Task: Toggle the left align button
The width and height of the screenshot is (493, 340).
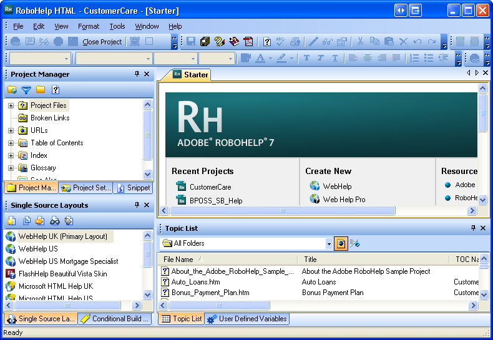Action: [x=353, y=58]
